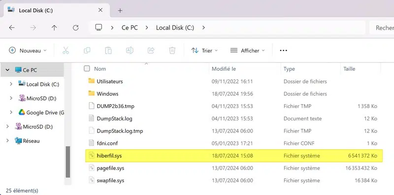This screenshot has height=195, width=394.
Task: Go back with the left arrow
Action: point(12,28)
